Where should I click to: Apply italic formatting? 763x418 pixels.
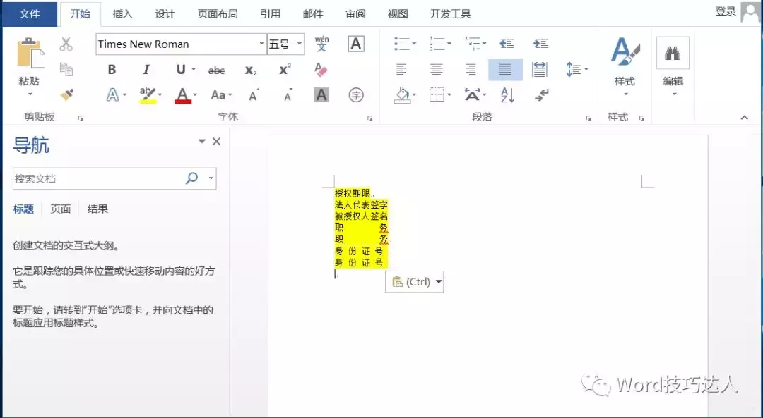[x=146, y=69]
